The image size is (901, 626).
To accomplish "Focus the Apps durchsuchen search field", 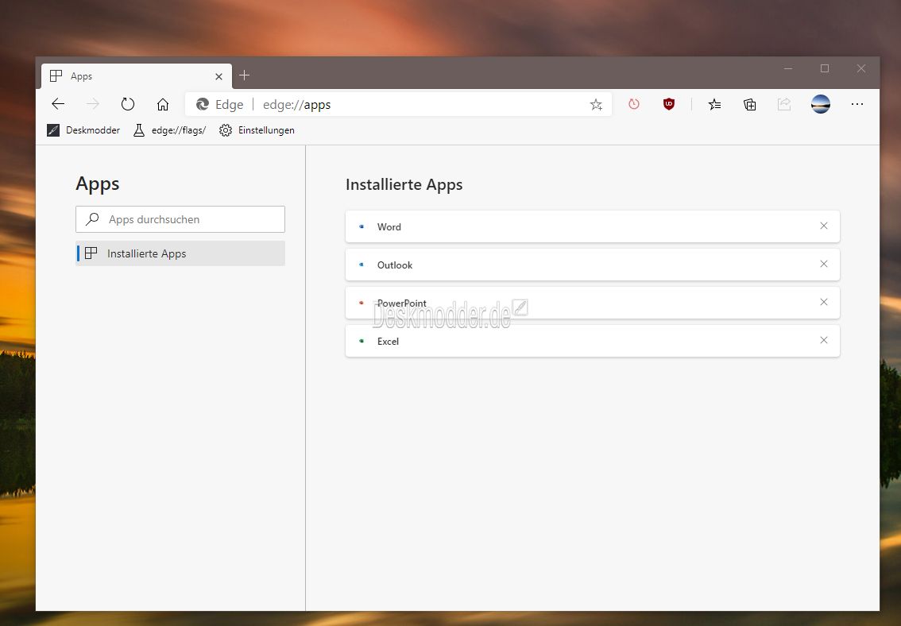I will 180,219.
